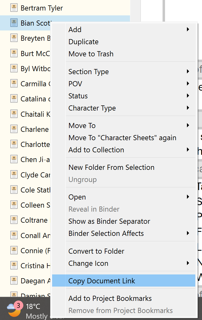This screenshot has height=320, width=202.
Task: Toggle Show as Binder Separator
Action: coord(109,221)
